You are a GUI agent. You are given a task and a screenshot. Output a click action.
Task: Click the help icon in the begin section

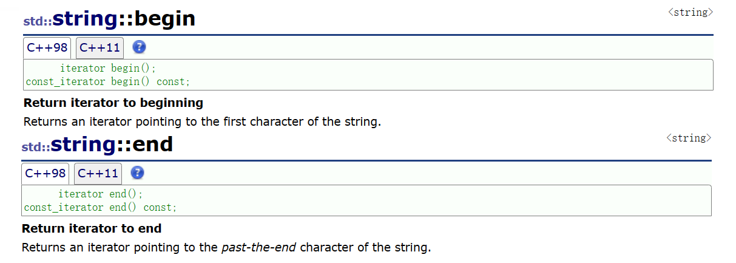click(x=140, y=47)
